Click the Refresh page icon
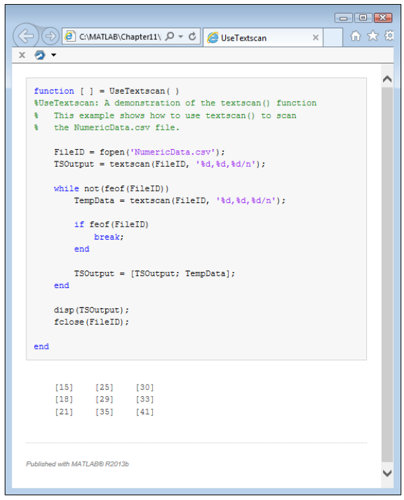Viewport: 404px width, 500px height. [192, 36]
